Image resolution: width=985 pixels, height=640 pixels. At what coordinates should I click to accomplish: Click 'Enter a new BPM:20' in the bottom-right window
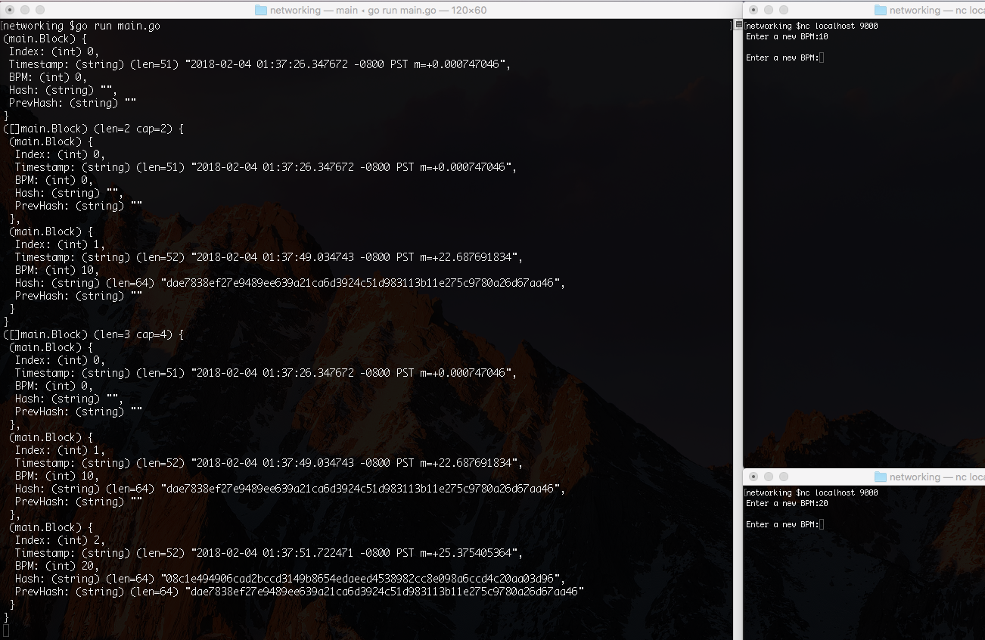tap(787, 503)
